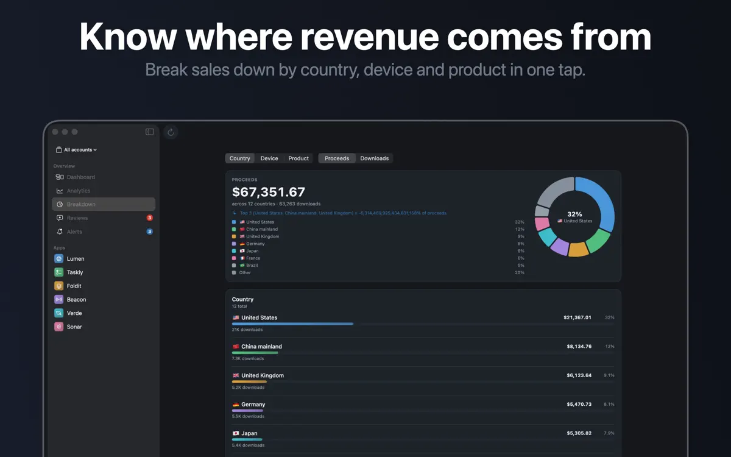Click the Germany flag in country list
This screenshot has width=731, height=457.
click(x=236, y=405)
